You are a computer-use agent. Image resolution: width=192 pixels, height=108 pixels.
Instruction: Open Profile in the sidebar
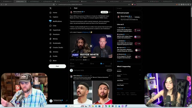(53, 56)
